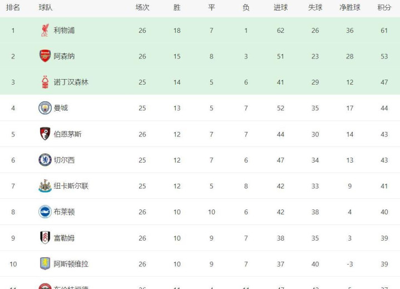Click the Newcastle United crest icon
Image resolution: width=400 pixels, height=289 pixels.
tap(45, 186)
